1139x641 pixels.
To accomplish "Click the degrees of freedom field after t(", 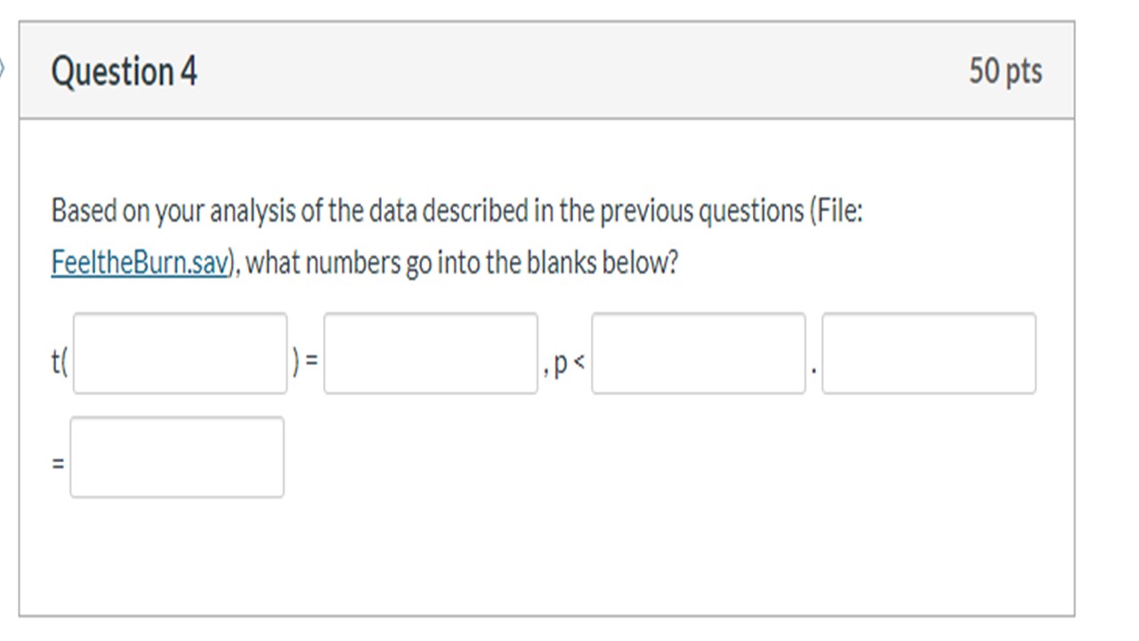I will pos(180,353).
